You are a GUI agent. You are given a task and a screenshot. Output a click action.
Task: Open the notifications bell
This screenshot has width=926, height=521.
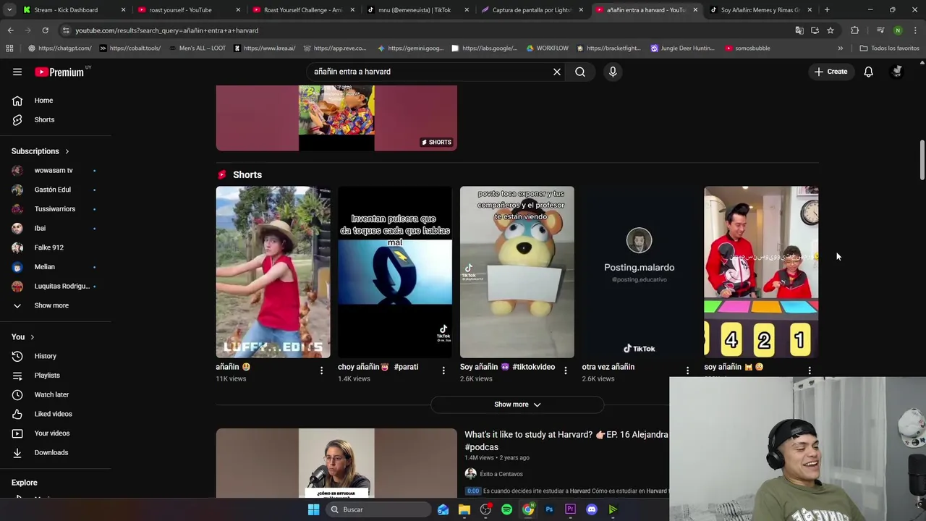pos(868,72)
